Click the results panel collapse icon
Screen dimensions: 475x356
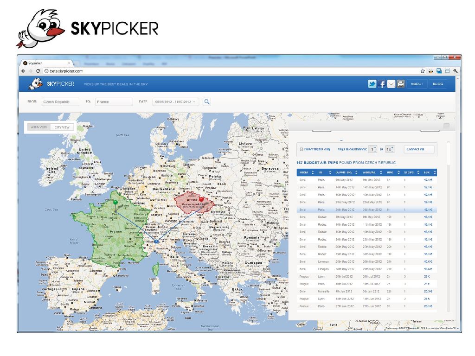(x=447, y=126)
